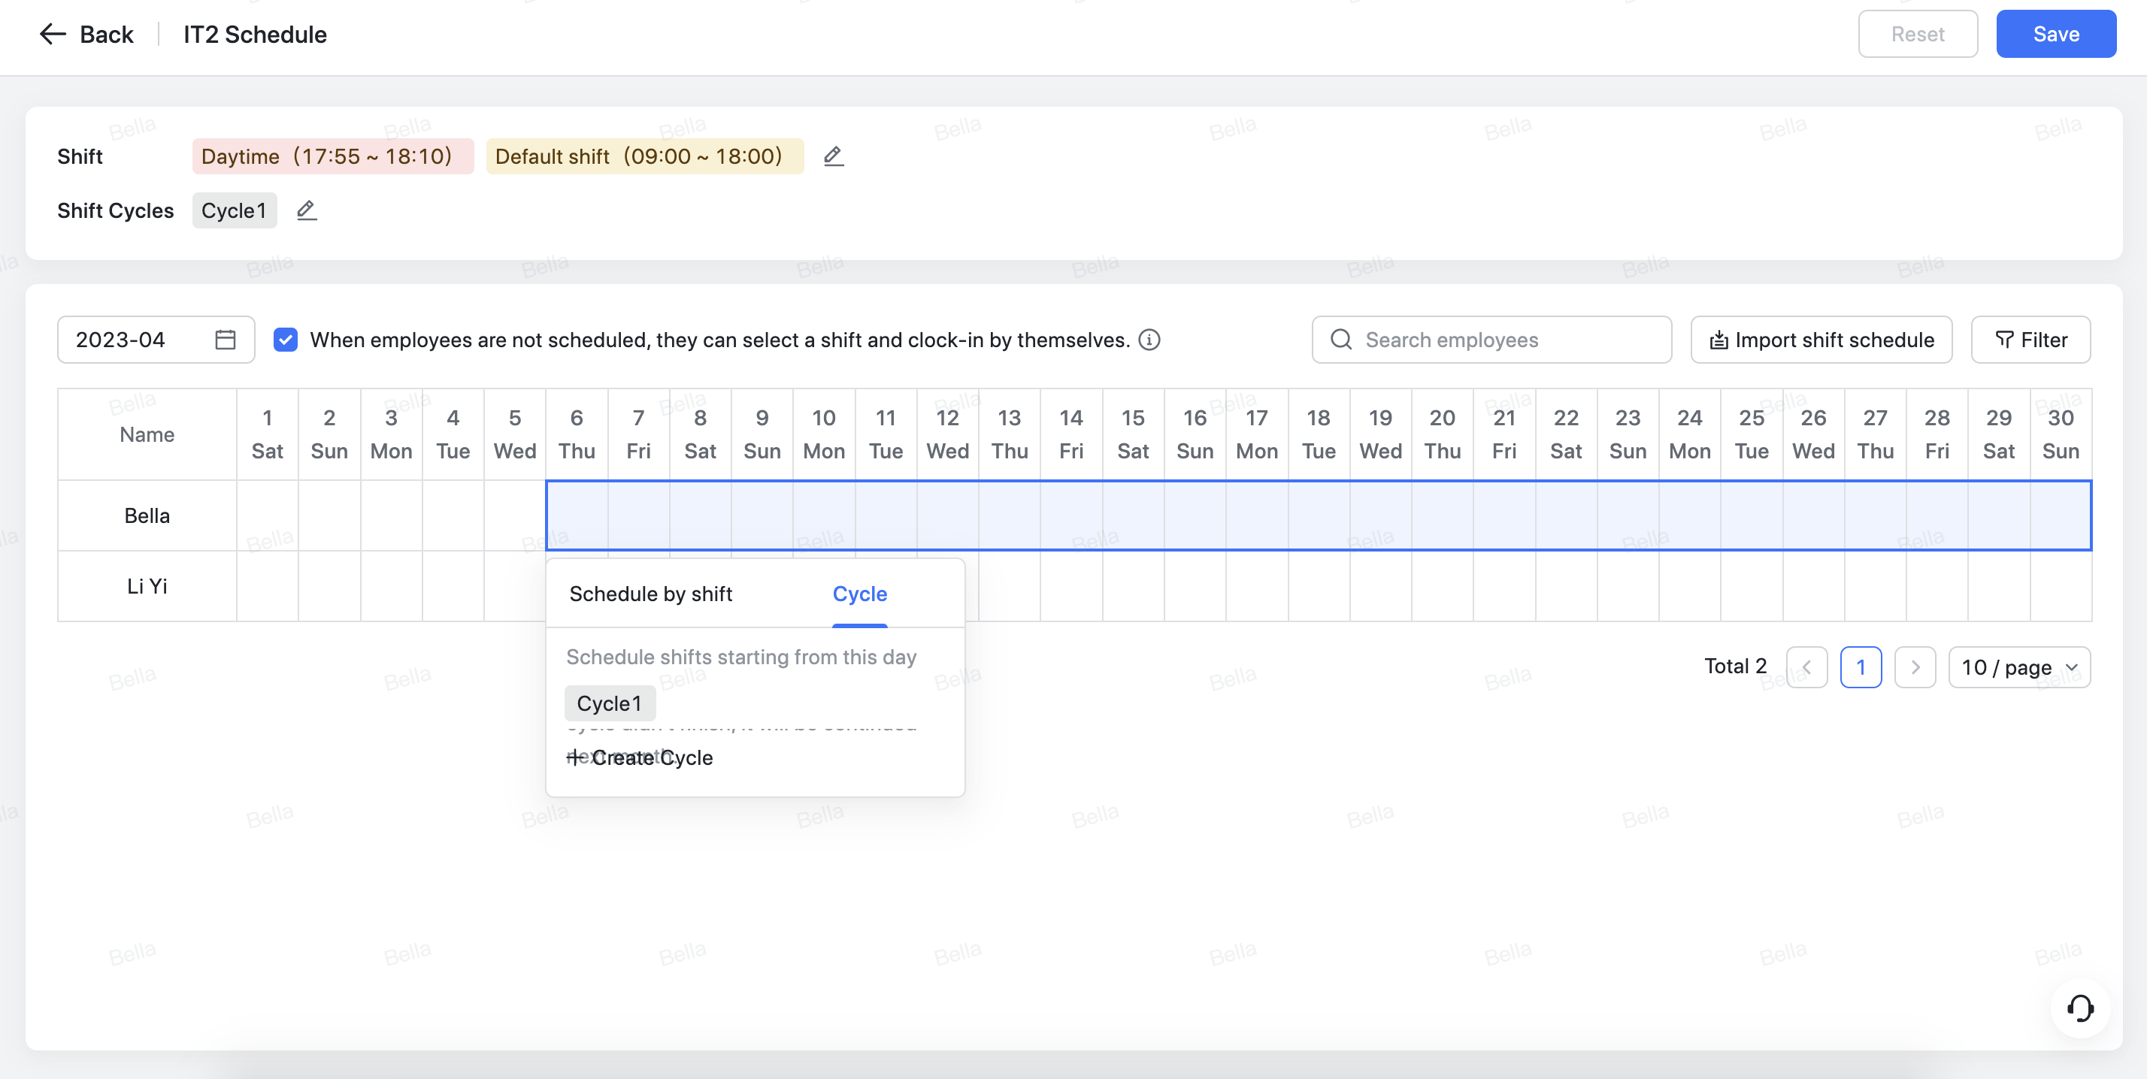Viewport: 2147px width, 1079px height.
Task: Click Import shift schedule
Action: [1820, 340]
